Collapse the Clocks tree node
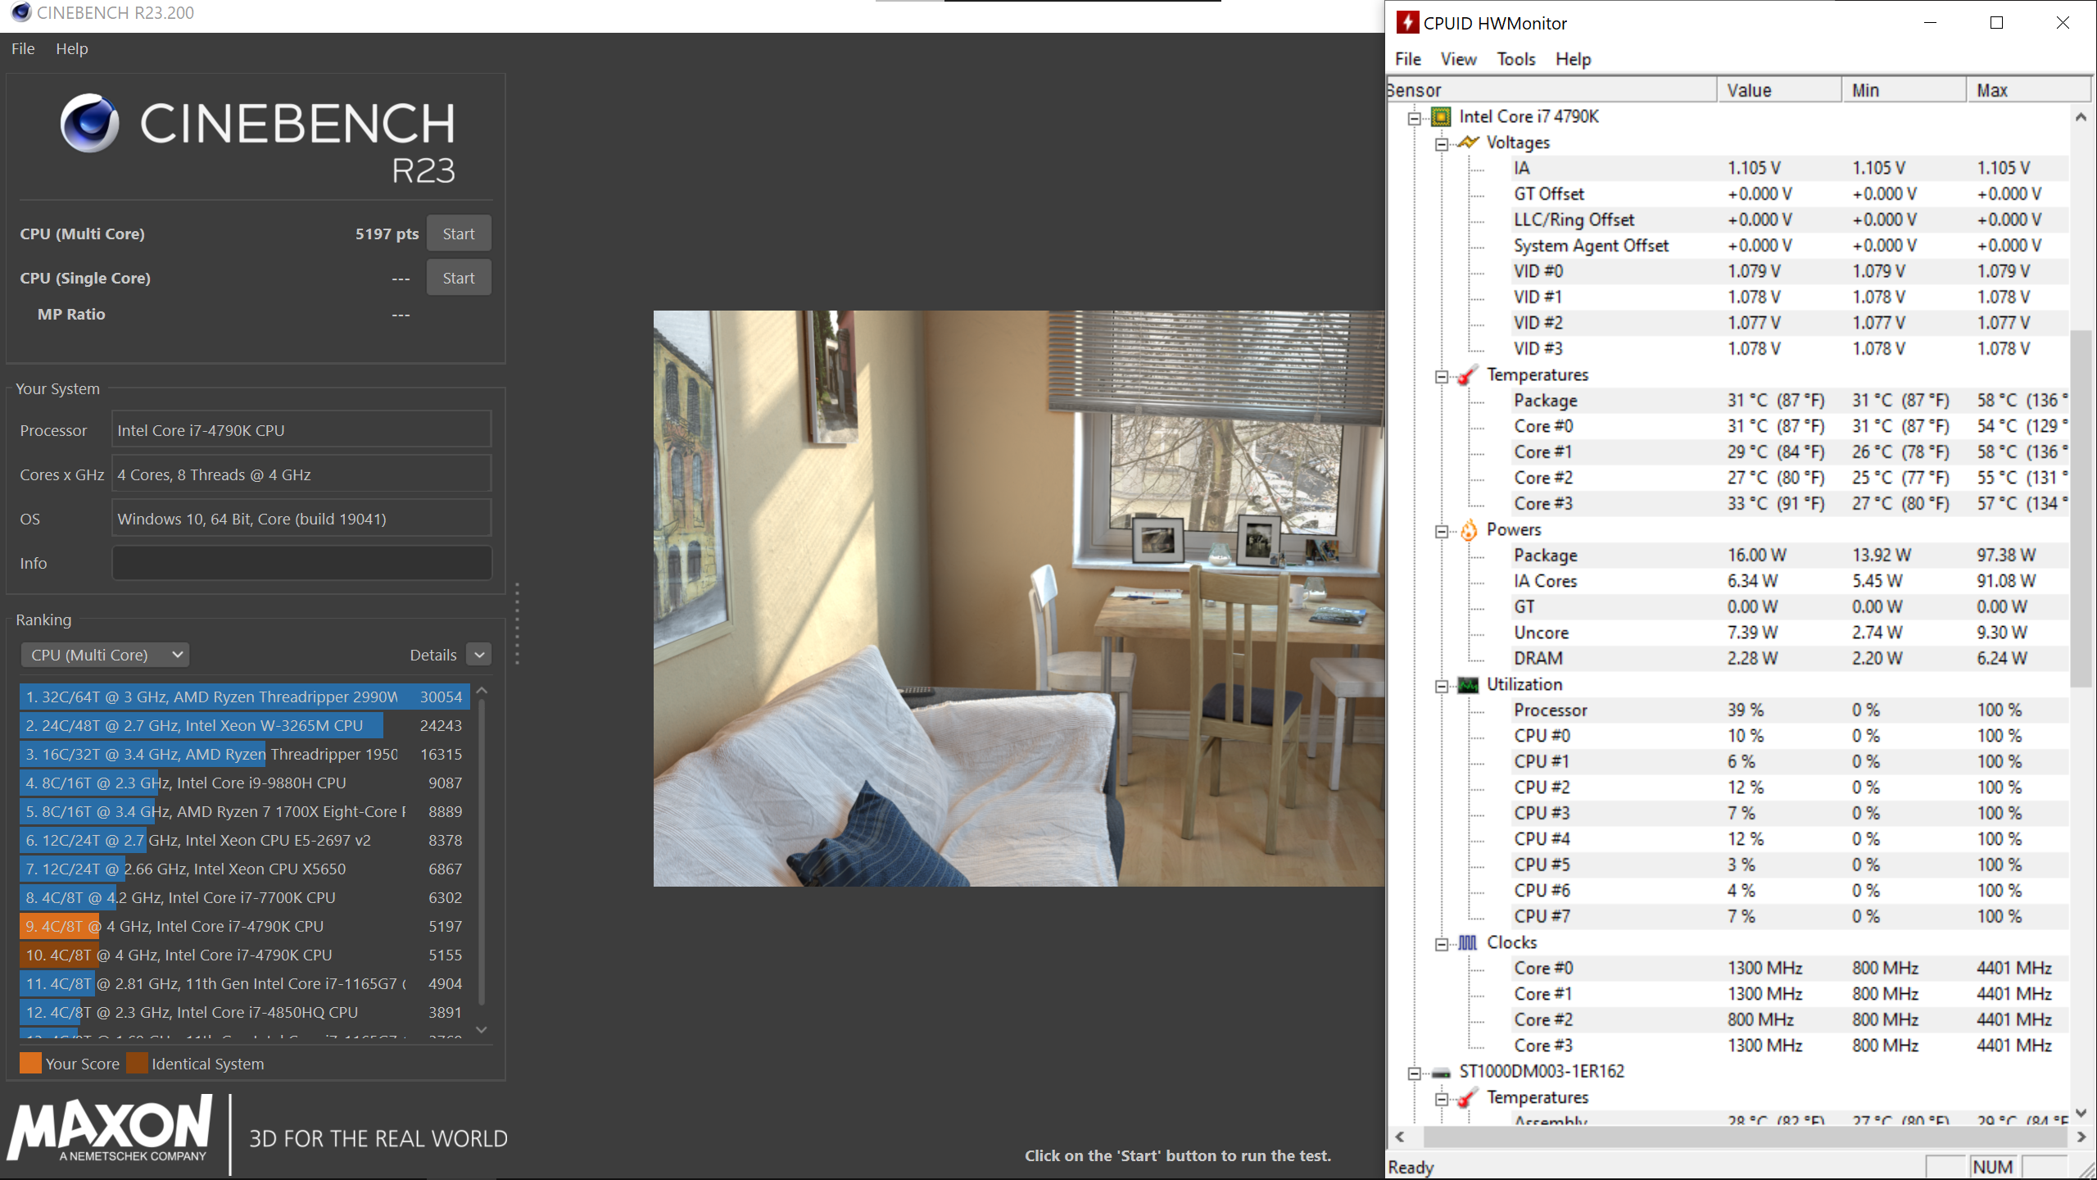This screenshot has width=2097, height=1180. coord(1442,945)
